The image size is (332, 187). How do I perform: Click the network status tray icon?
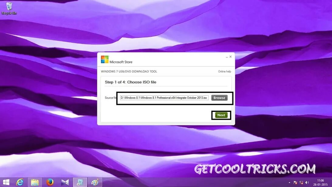[301, 182]
